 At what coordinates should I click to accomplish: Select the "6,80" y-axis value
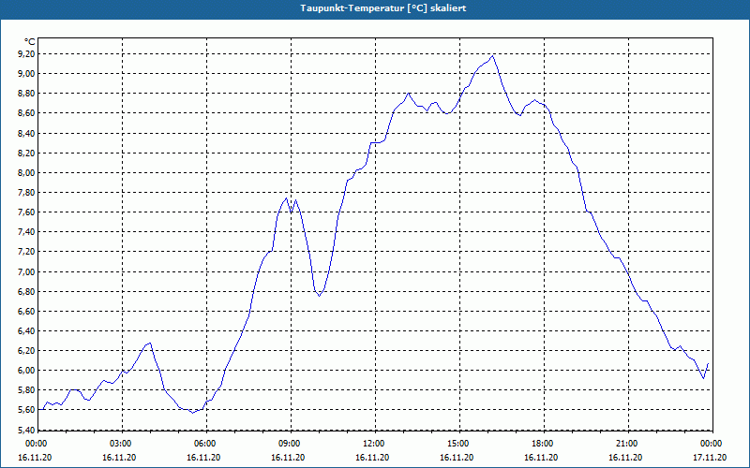[27, 291]
